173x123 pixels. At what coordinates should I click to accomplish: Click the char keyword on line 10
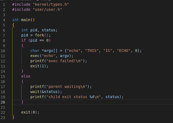(35, 51)
